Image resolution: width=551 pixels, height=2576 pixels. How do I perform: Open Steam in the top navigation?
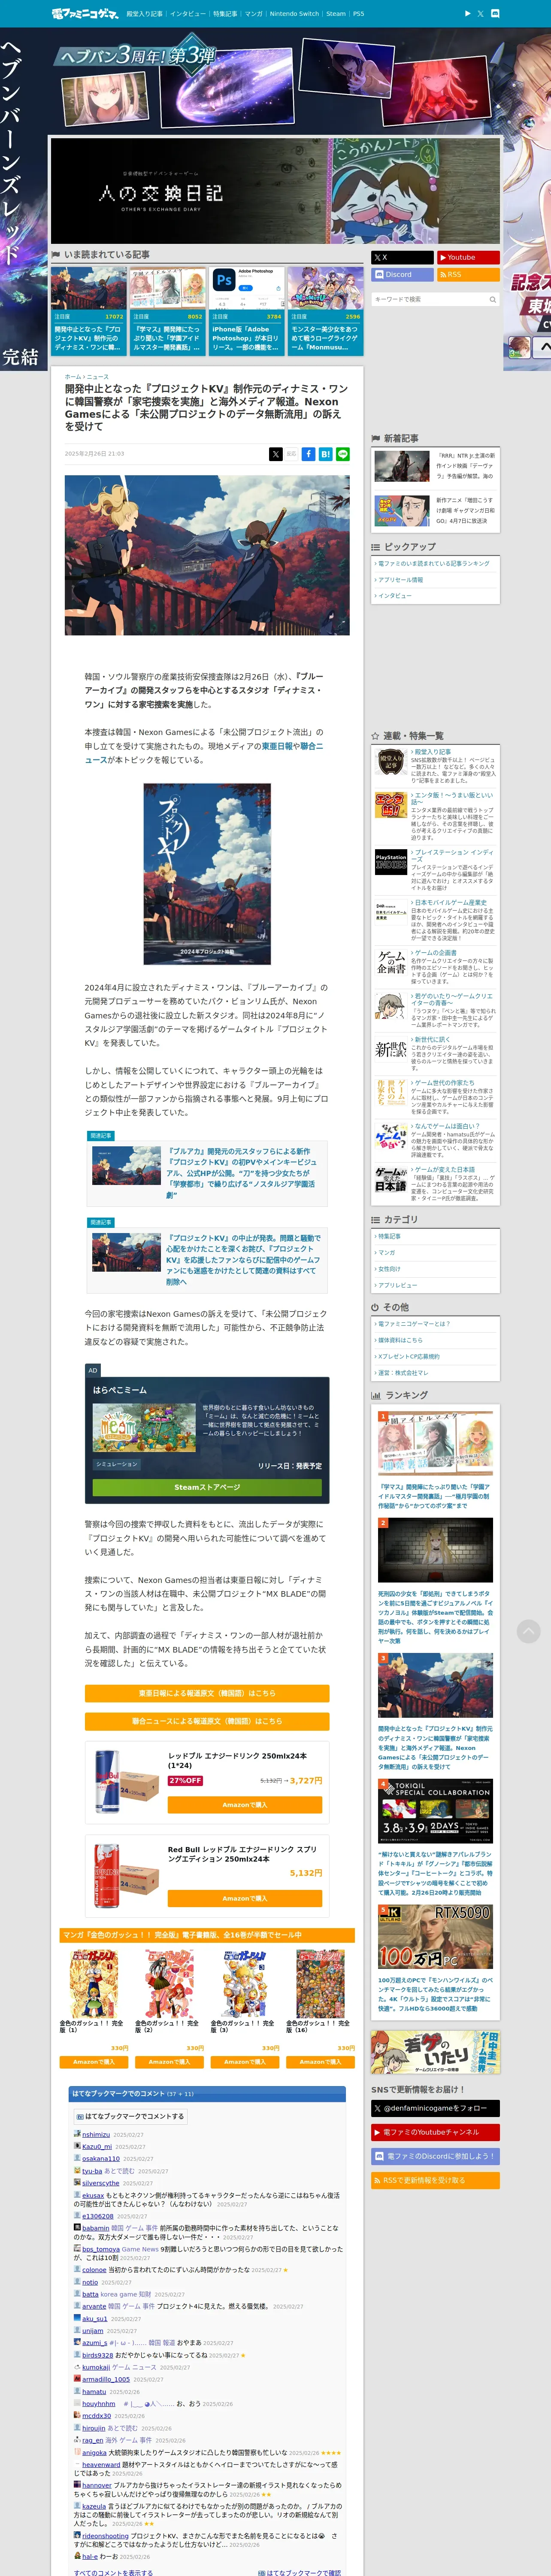pyautogui.click(x=336, y=14)
